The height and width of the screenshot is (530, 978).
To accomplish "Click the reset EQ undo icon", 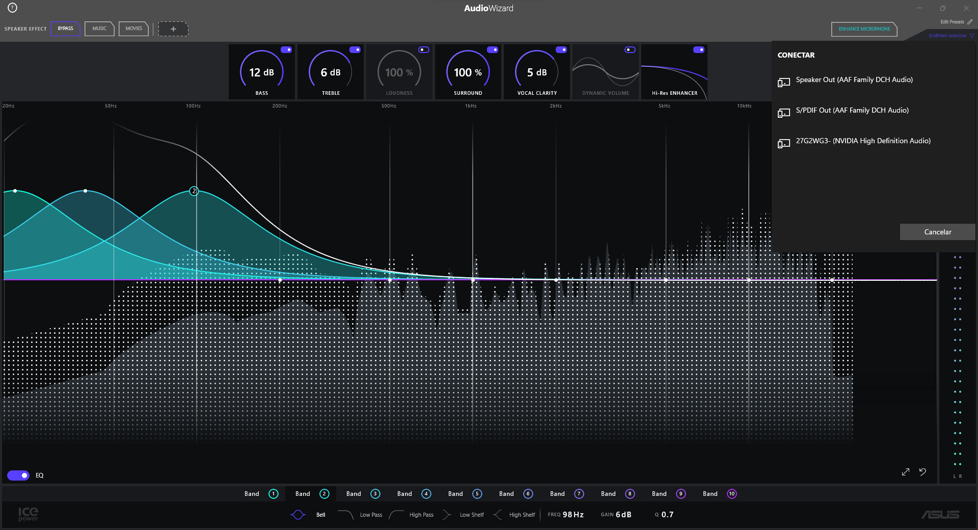I will (x=922, y=472).
